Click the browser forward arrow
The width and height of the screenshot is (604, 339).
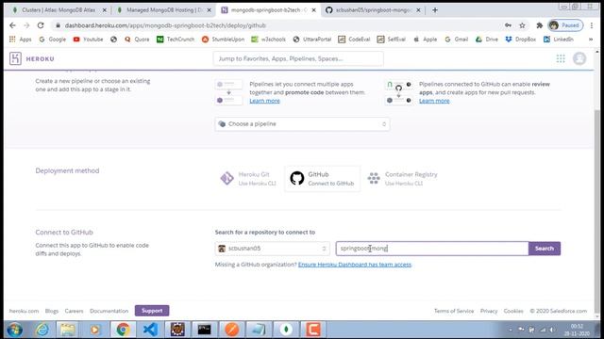pos(26,25)
